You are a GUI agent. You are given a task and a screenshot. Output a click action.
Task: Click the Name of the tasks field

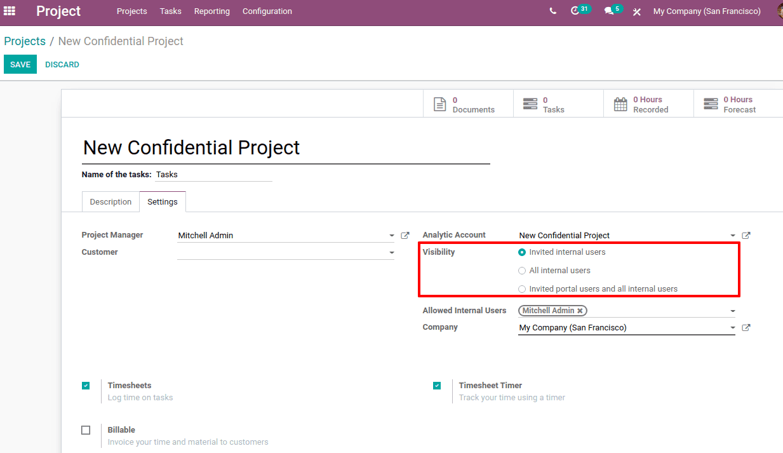click(213, 175)
